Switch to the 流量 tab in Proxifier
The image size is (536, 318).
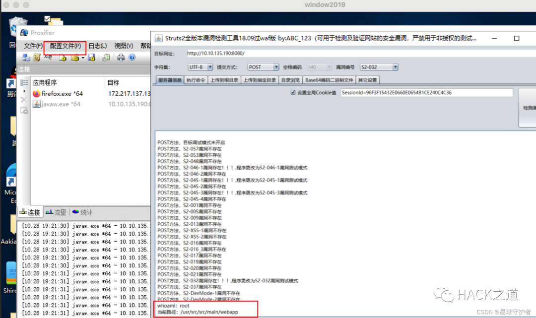point(56,212)
